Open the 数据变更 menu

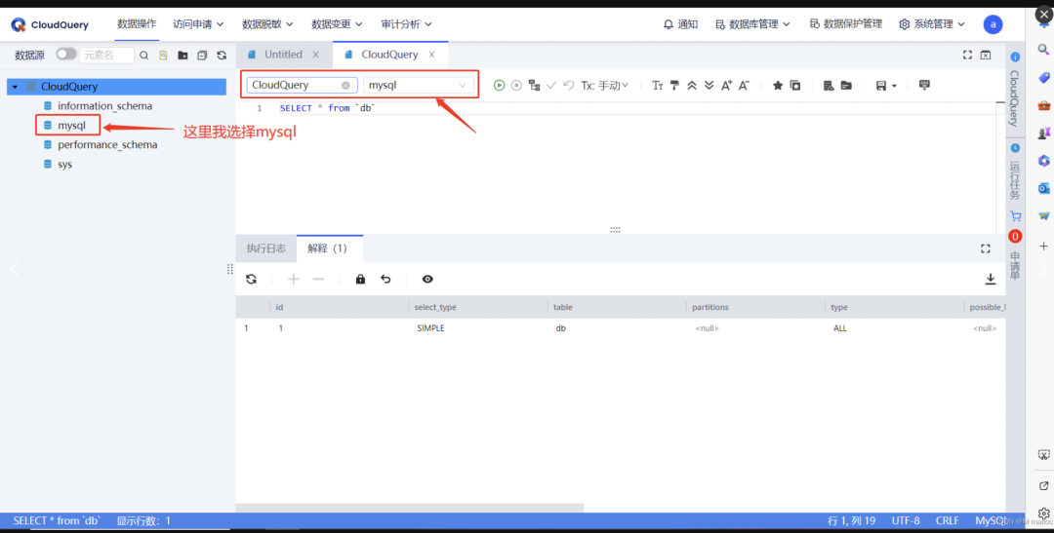point(337,24)
